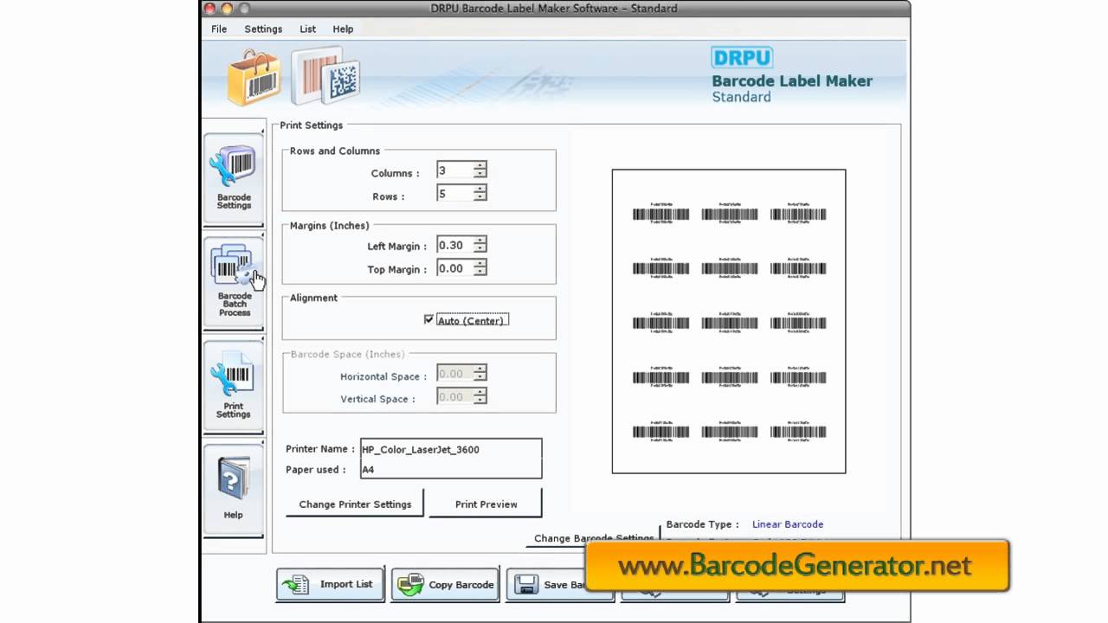Click the Barcode Space (Inches) group label

[348, 354]
